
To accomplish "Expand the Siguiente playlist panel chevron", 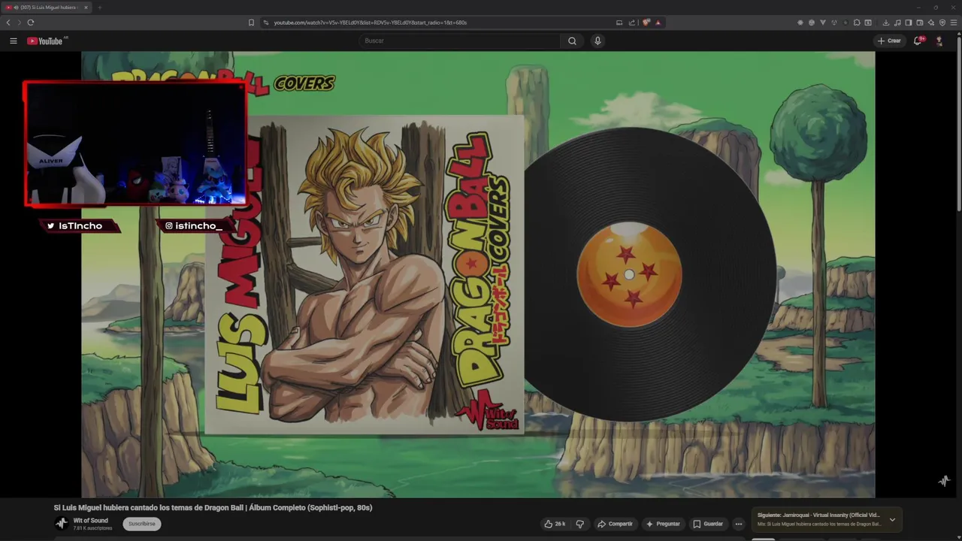I will click(x=892, y=519).
